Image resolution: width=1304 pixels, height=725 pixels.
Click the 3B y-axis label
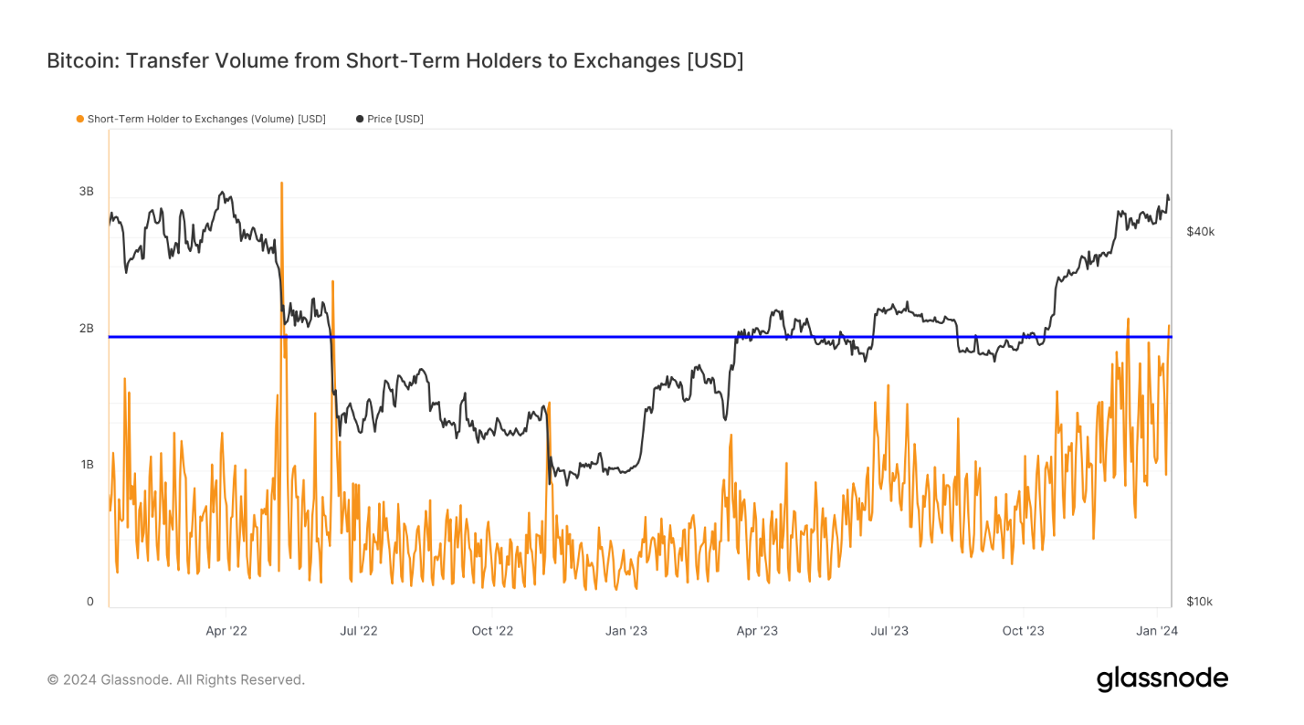point(86,192)
